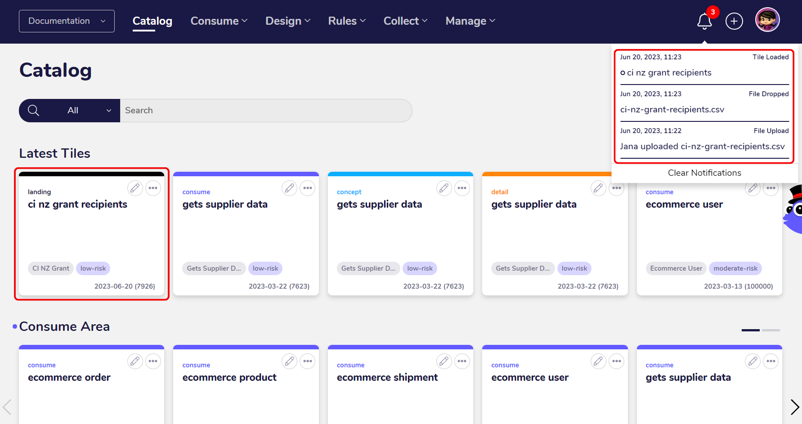
Task: Open the ci nz grant recipients Tile Loaded notification
Action: (704, 67)
